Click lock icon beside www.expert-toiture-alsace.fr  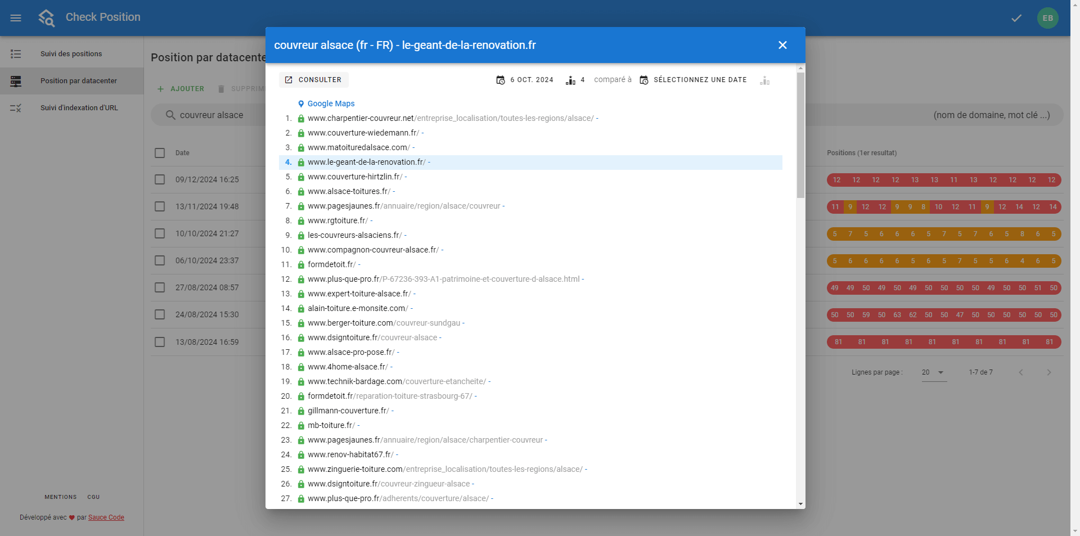(301, 294)
